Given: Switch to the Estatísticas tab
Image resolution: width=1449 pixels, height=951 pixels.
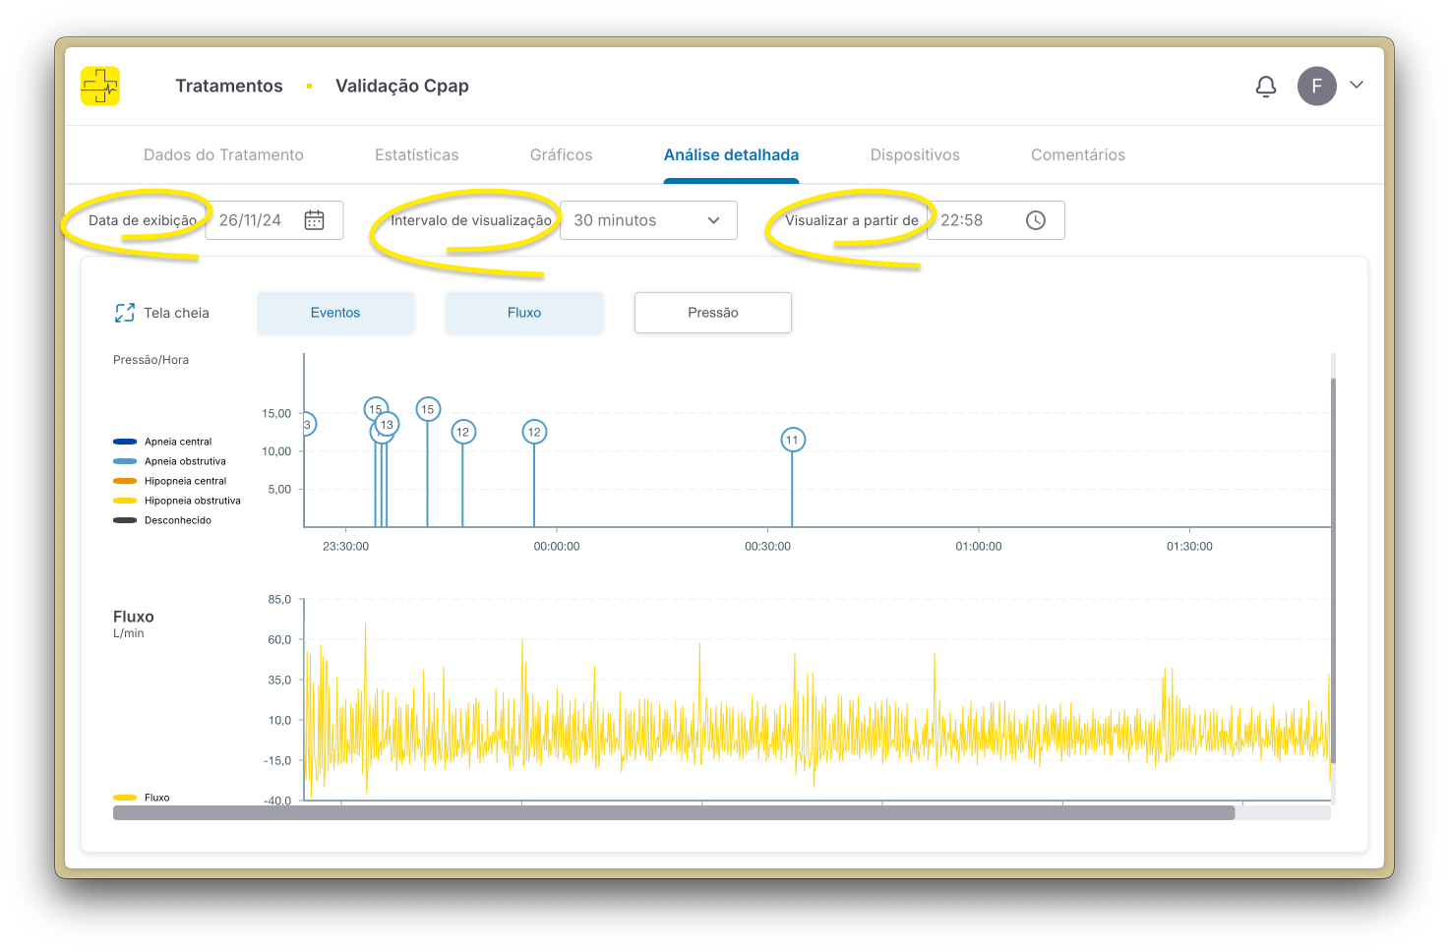Looking at the screenshot, I should (x=416, y=155).
